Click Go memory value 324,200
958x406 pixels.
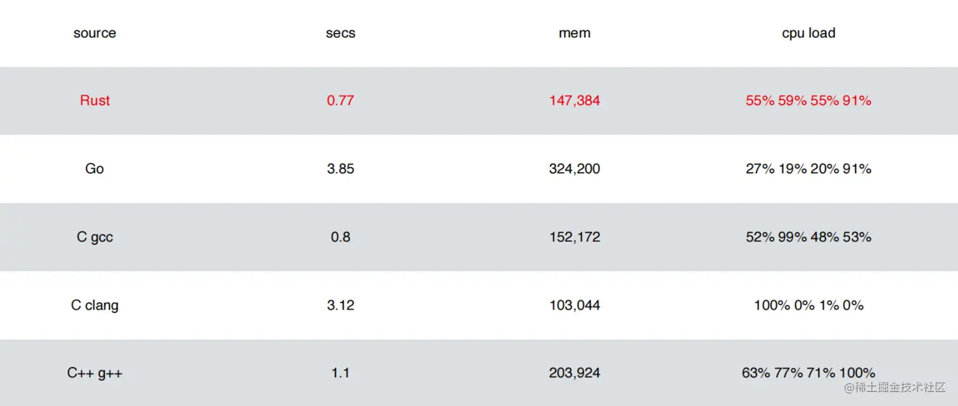pos(575,169)
